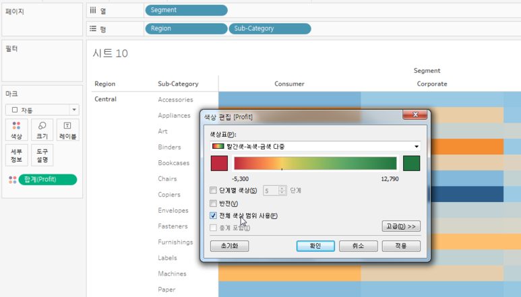Image resolution: width=521 pixels, height=297 pixels.
Task: Click the Corporate column header
Action: [432, 84]
